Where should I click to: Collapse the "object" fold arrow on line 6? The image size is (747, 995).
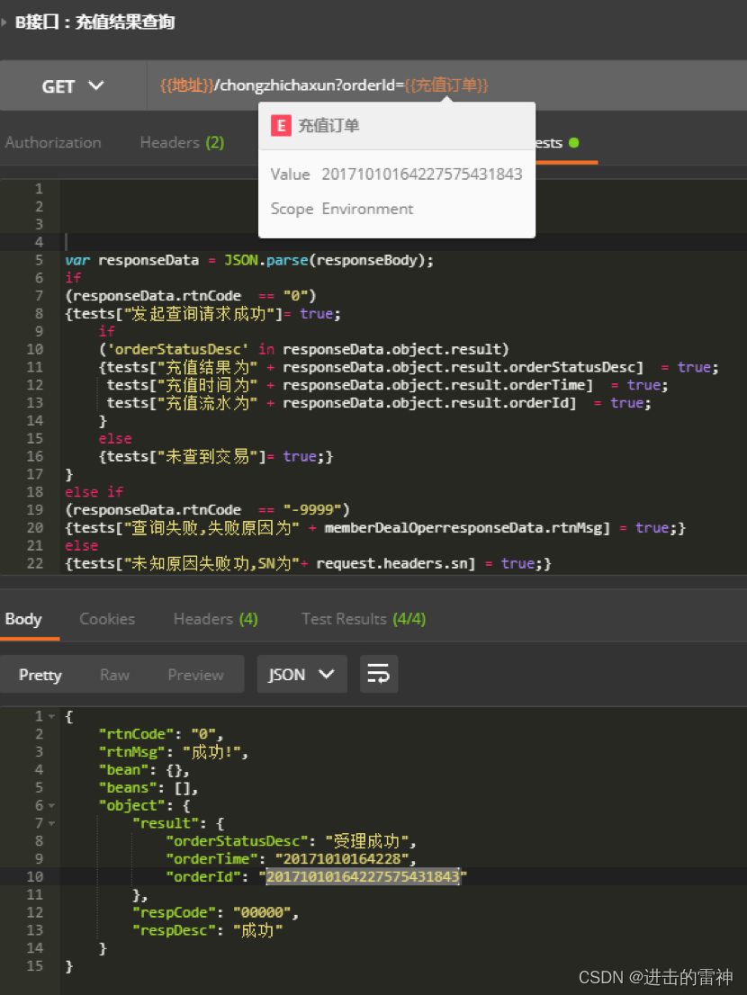click(x=52, y=805)
